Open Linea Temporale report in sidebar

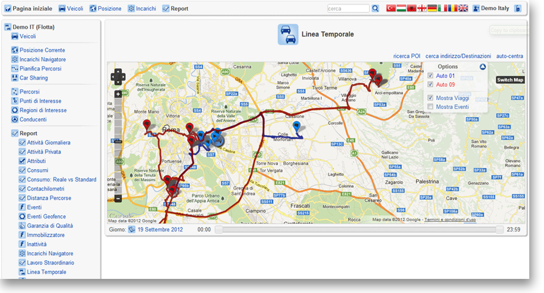[43, 272]
